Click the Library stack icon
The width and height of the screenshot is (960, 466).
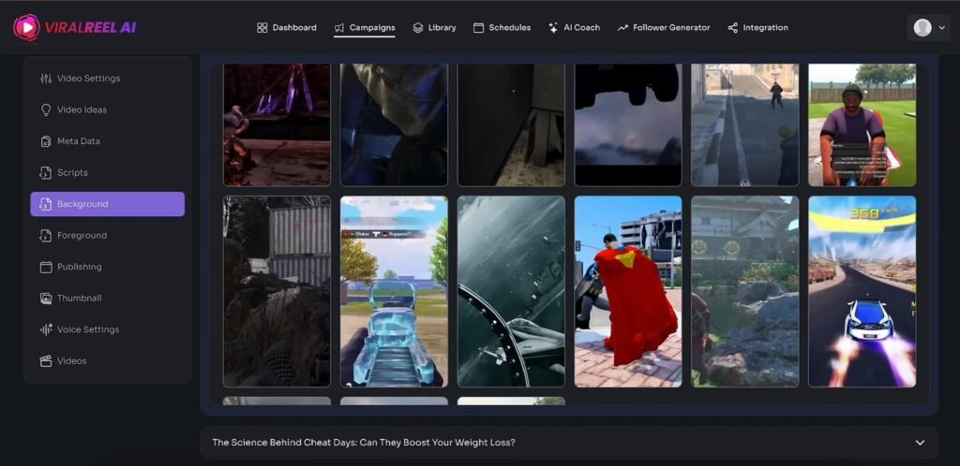coord(417,27)
